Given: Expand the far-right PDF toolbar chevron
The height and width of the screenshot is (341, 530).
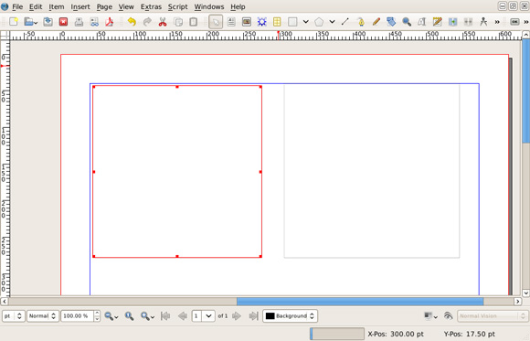Looking at the screenshot, I should pos(526,22).
